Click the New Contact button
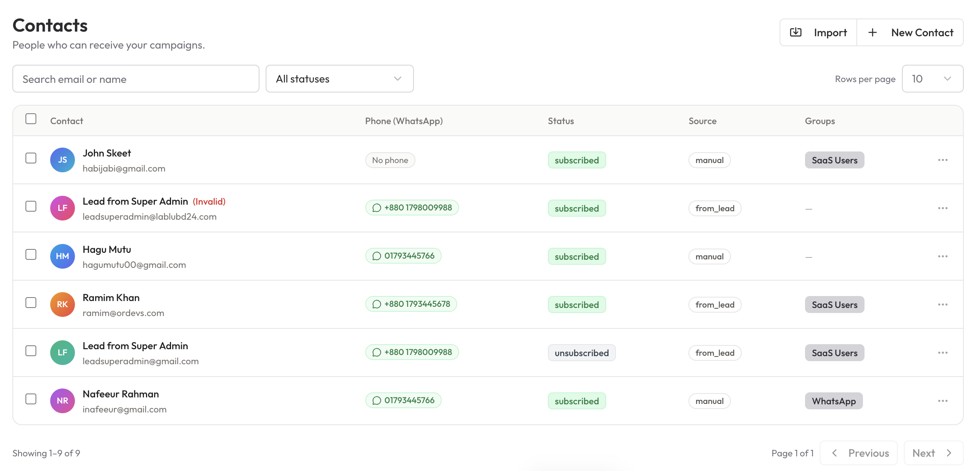The image size is (973, 471). click(910, 32)
